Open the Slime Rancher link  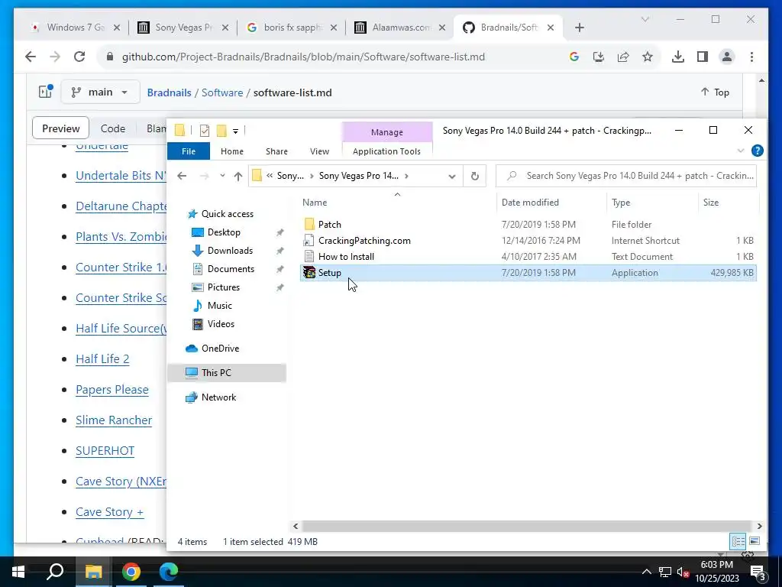point(114,420)
